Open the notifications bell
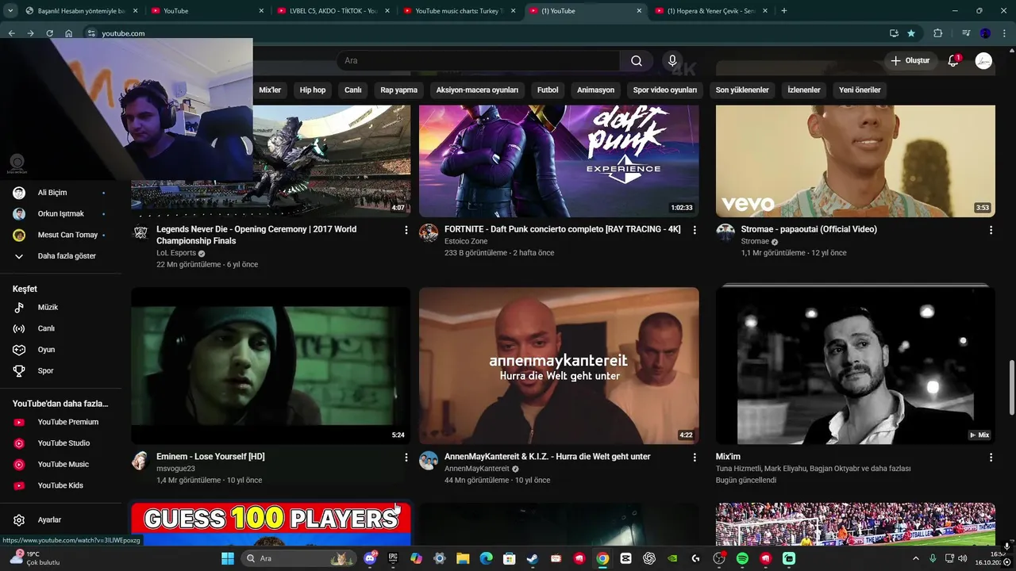 tap(953, 61)
